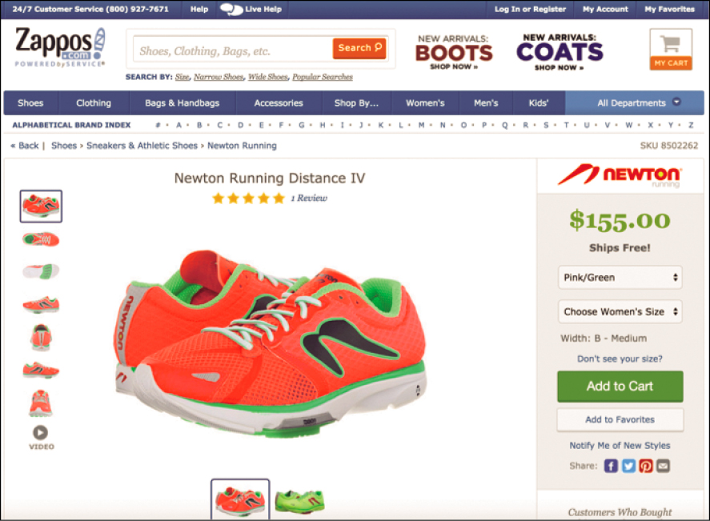710x521 pixels.
Task: Click New Arrivals Coats banner
Action: pos(560,51)
